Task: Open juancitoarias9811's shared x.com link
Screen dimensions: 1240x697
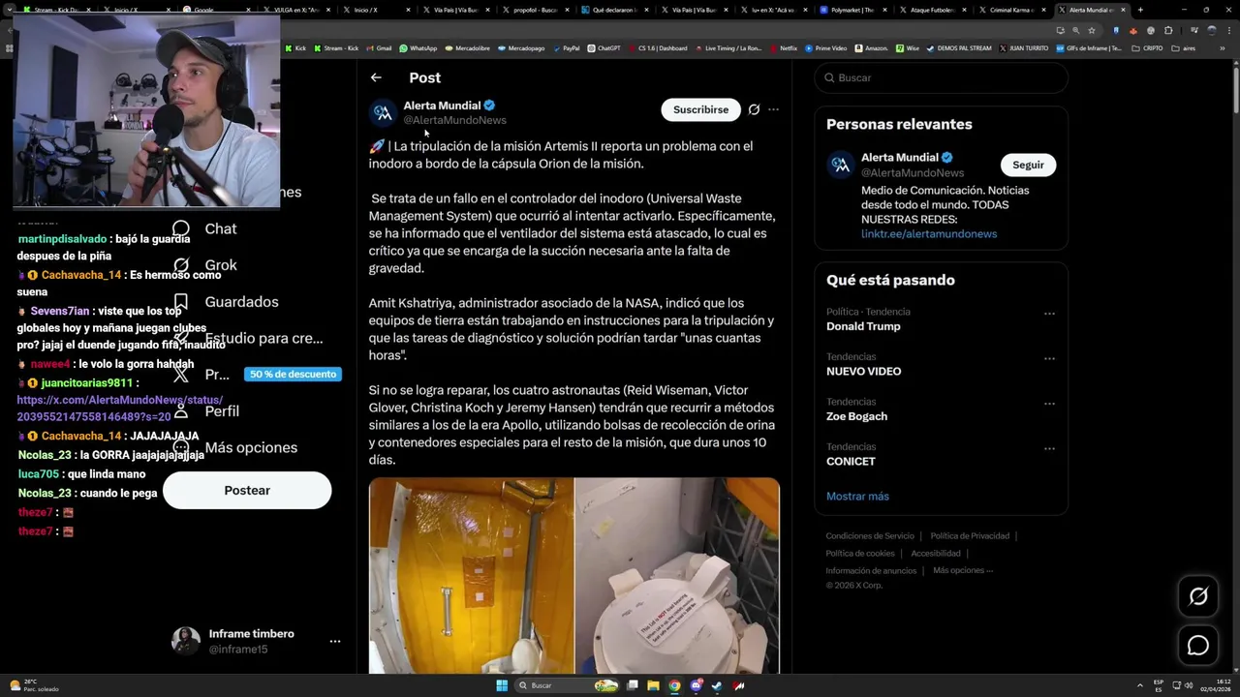Action: coord(119,408)
